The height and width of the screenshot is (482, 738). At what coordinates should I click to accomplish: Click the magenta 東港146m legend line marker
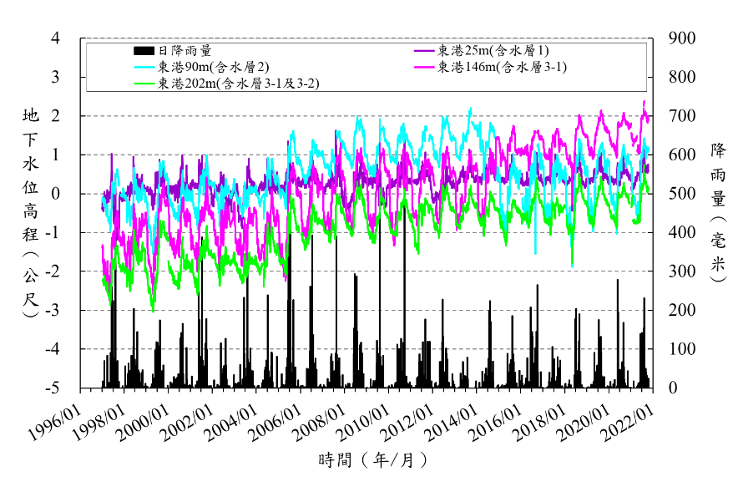click(x=425, y=67)
